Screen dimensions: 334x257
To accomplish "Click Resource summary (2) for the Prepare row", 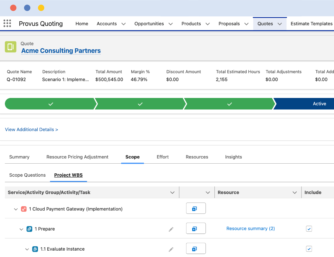I will [250, 228].
